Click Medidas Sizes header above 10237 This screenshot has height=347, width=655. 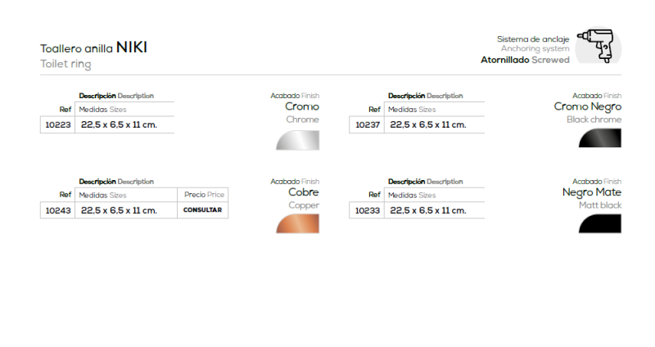[x=412, y=110]
